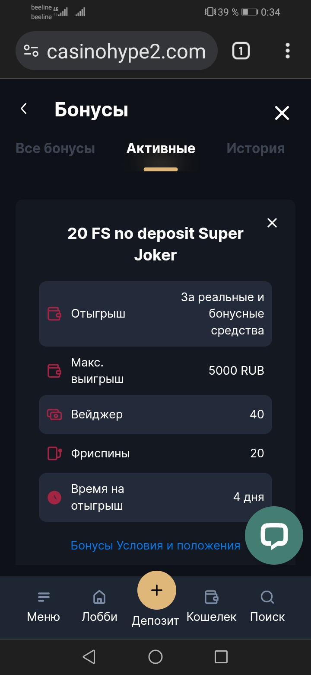311x675 pixels.
Task: Close the 20 FS bonus card
Action: click(x=272, y=223)
